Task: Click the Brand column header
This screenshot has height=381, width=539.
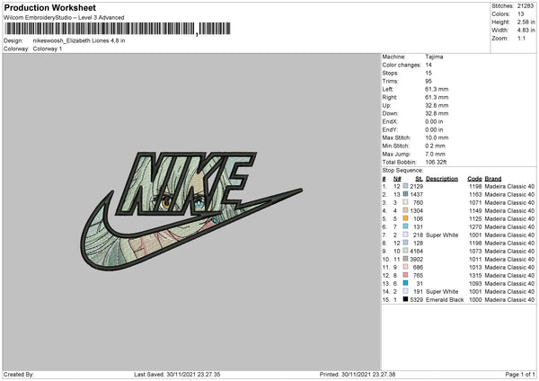Action: coord(493,179)
